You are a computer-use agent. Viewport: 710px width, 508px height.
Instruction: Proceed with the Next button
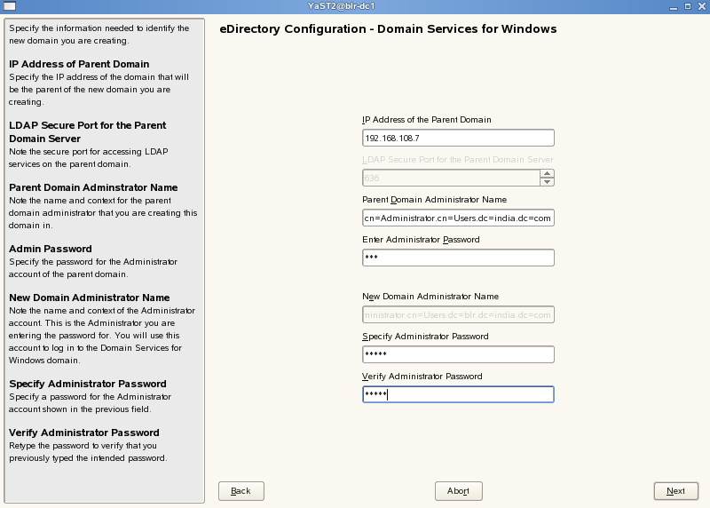point(675,491)
